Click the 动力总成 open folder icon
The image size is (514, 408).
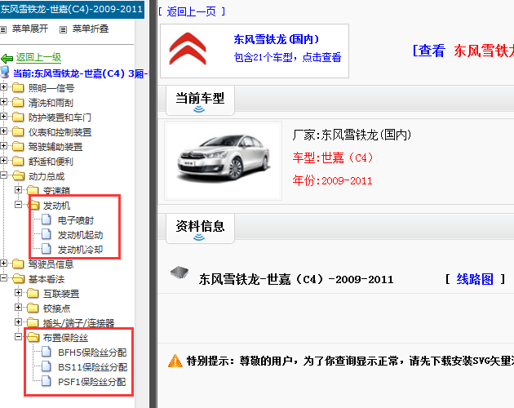click(18, 175)
